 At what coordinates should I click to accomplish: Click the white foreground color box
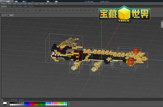(5, 103)
